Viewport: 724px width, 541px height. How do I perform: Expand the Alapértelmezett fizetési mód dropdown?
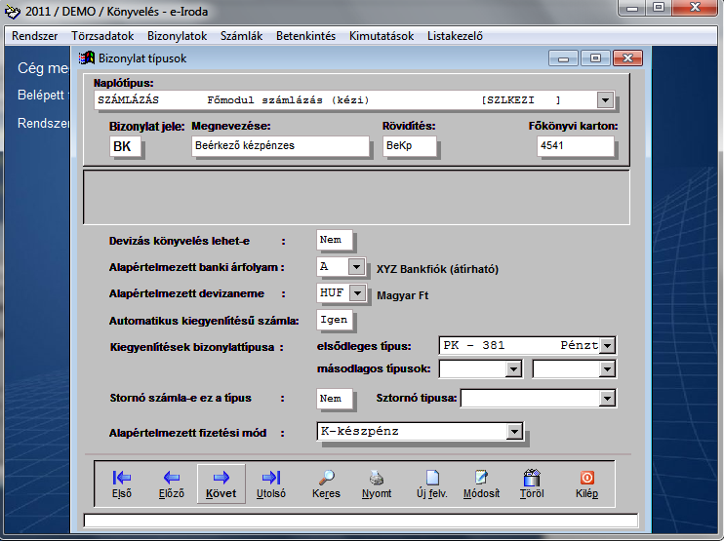point(513,431)
